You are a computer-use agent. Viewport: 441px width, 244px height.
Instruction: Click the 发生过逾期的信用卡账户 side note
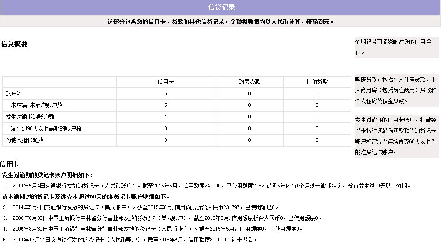(x=397, y=136)
